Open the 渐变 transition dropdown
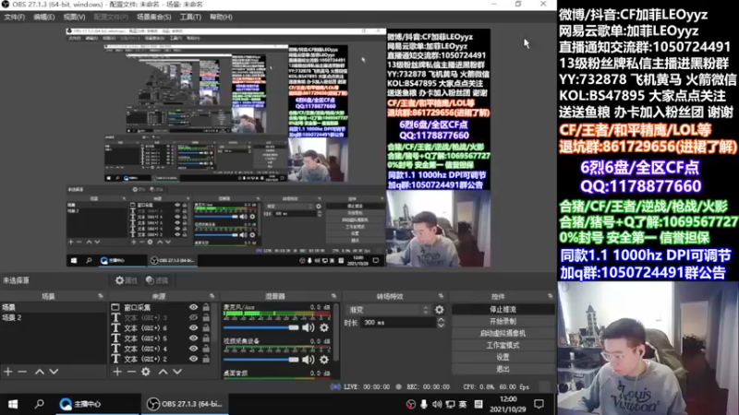Viewport: 739px width, 415px height. pos(388,310)
